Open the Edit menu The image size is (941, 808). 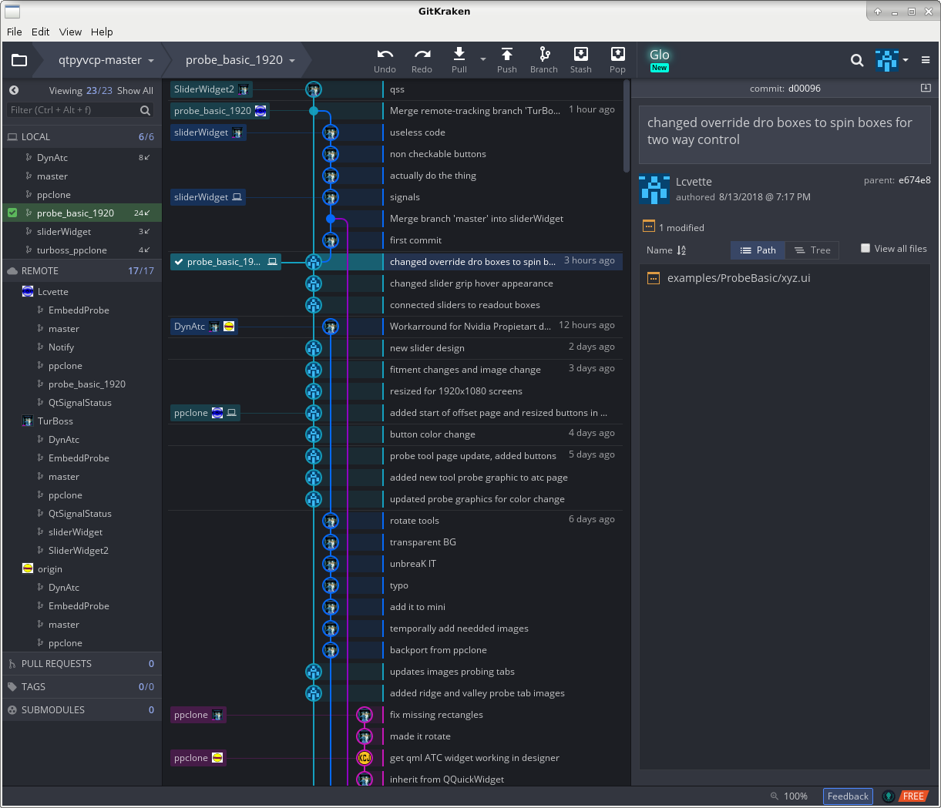click(x=41, y=32)
